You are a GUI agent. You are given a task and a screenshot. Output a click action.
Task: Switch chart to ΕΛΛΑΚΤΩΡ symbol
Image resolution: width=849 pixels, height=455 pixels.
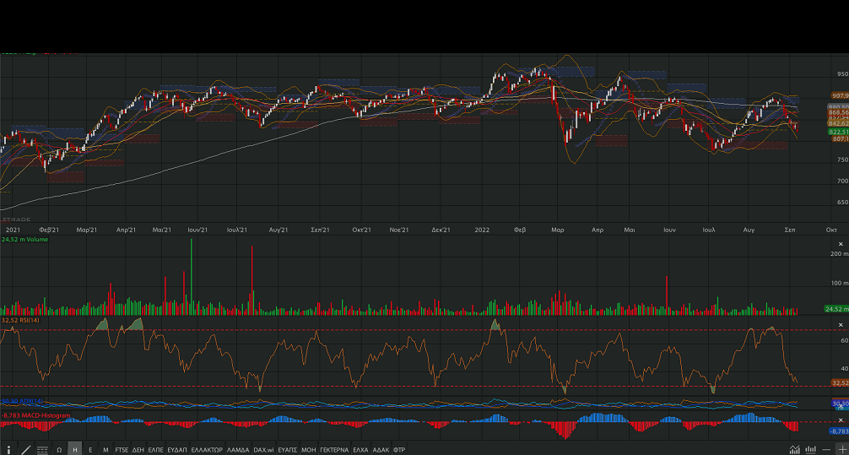pos(207,449)
